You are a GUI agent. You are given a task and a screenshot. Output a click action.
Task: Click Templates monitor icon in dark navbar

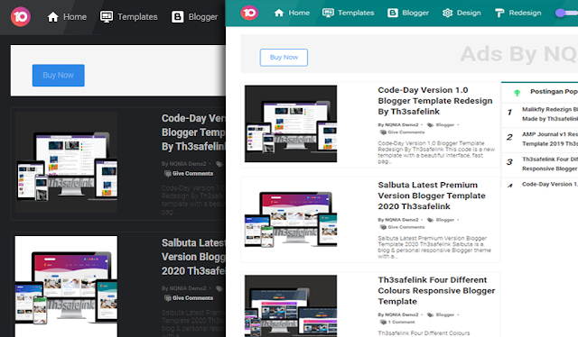click(x=107, y=16)
